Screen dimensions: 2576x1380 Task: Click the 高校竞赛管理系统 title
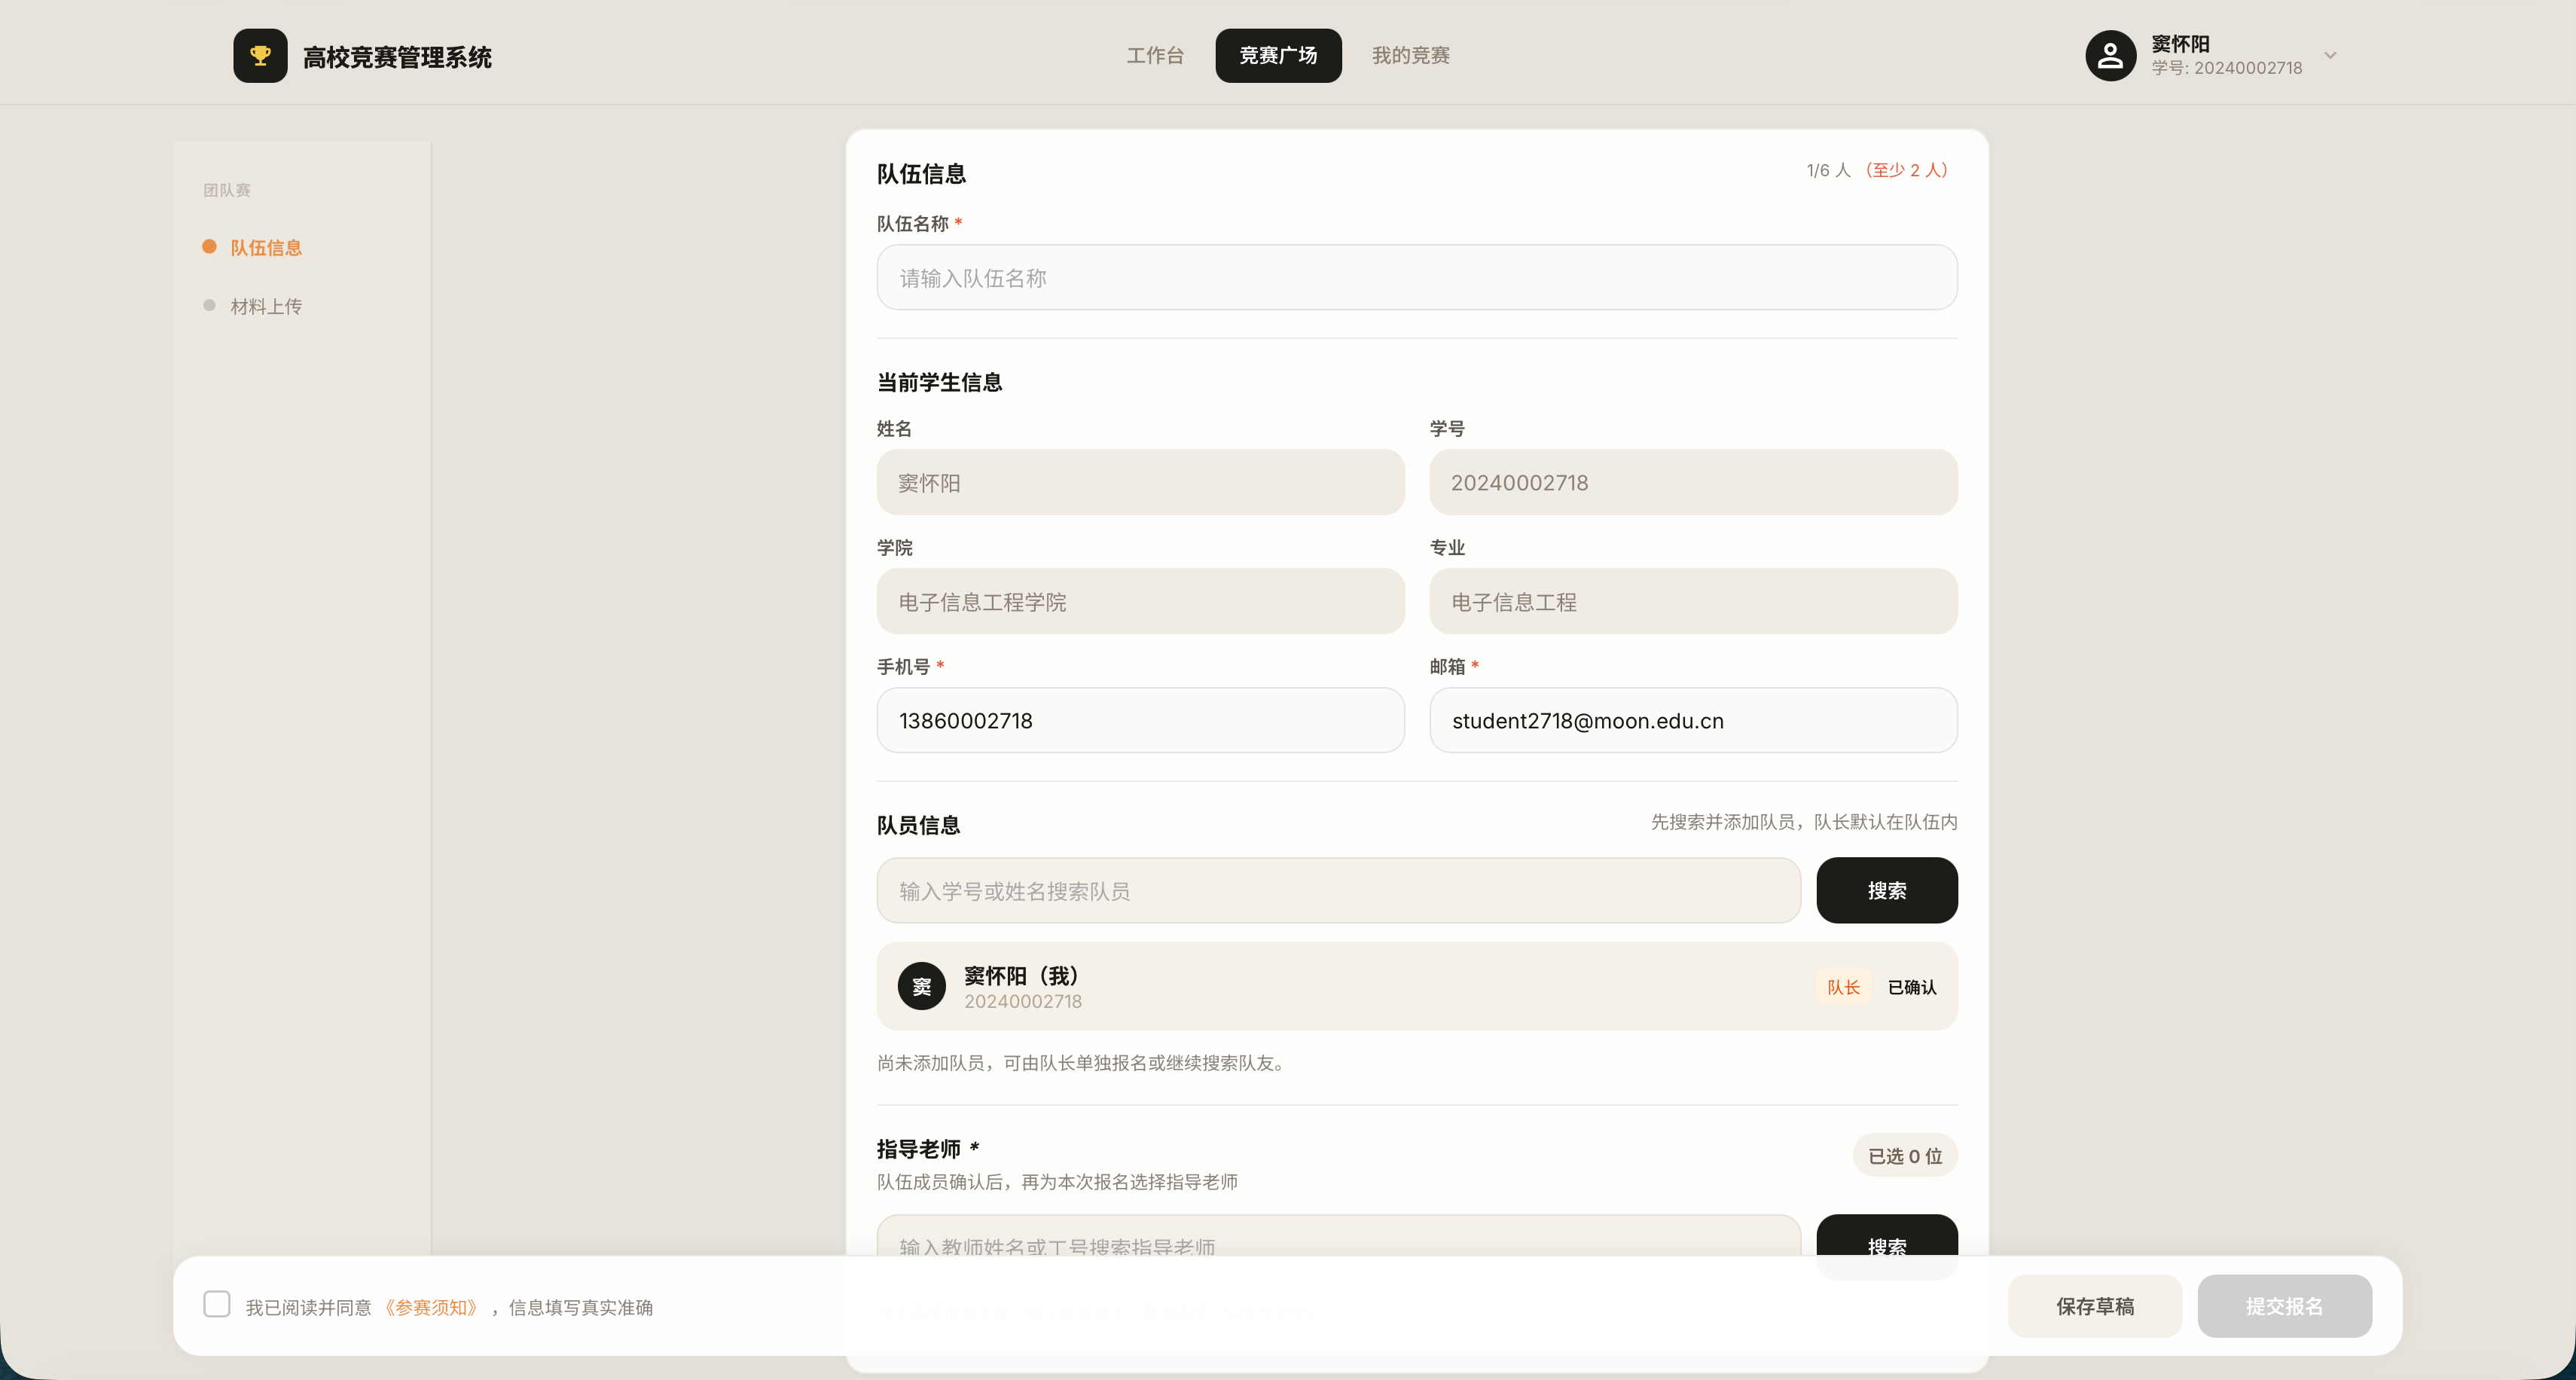tap(397, 58)
